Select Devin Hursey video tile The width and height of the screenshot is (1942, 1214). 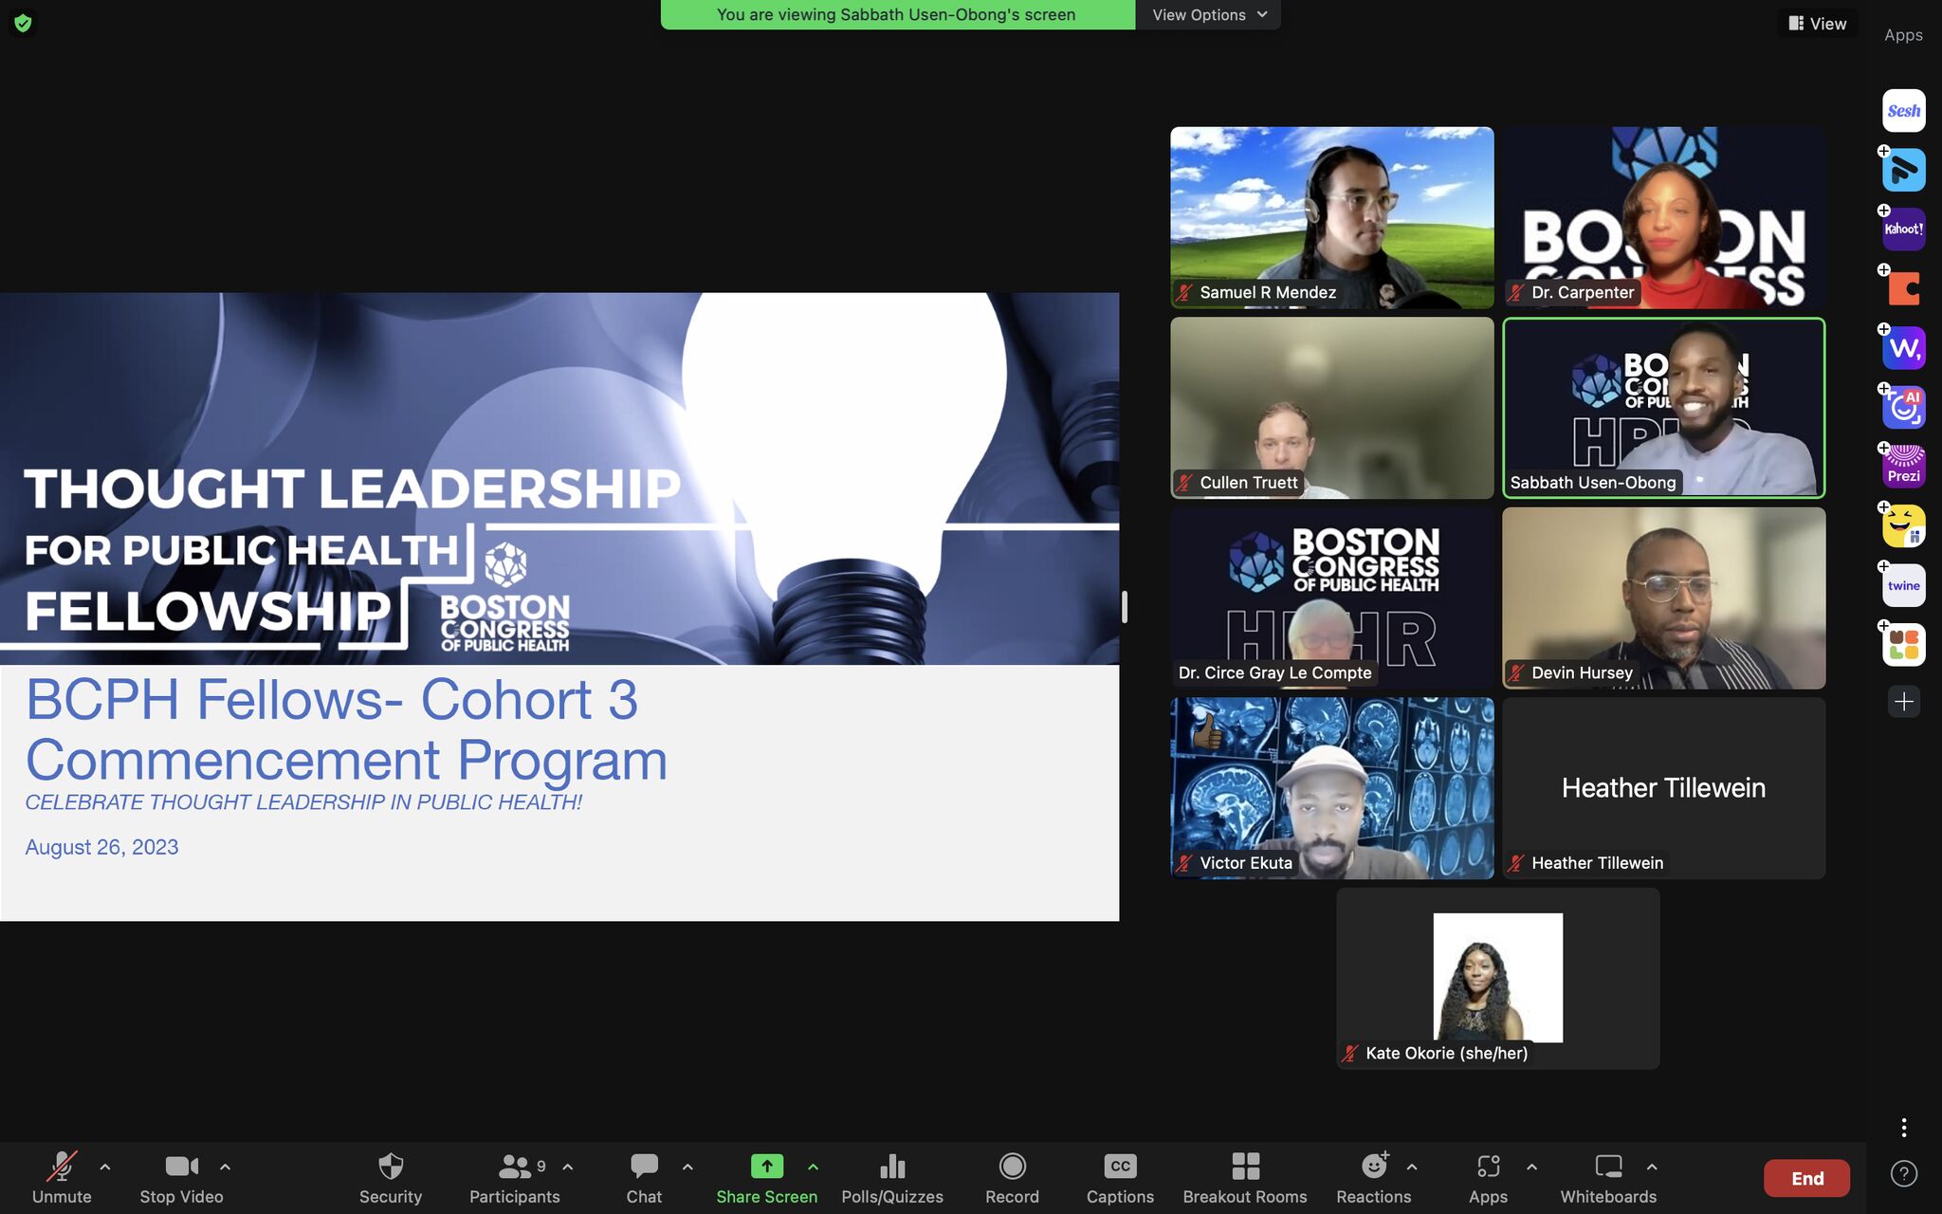tap(1664, 598)
